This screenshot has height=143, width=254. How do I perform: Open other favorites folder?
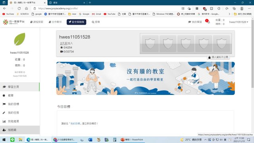[x=242, y=14]
